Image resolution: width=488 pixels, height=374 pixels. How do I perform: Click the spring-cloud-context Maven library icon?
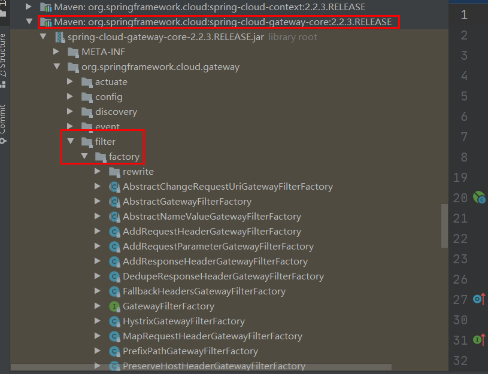coord(46,7)
